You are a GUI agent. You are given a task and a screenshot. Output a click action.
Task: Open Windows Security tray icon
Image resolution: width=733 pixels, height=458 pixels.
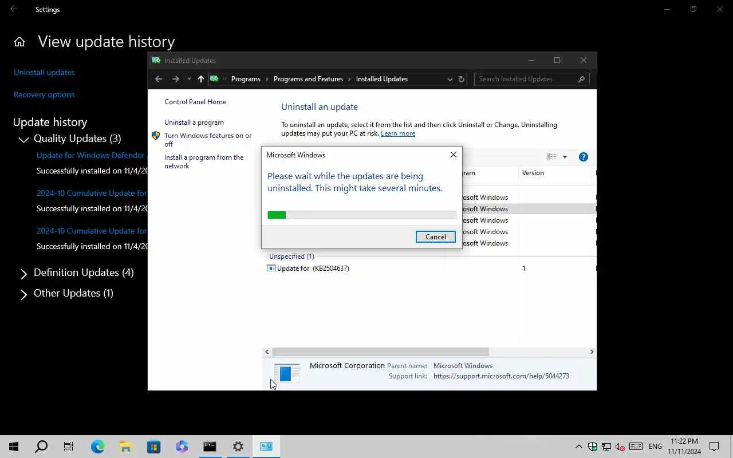pyautogui.click(x=593, y=447)
